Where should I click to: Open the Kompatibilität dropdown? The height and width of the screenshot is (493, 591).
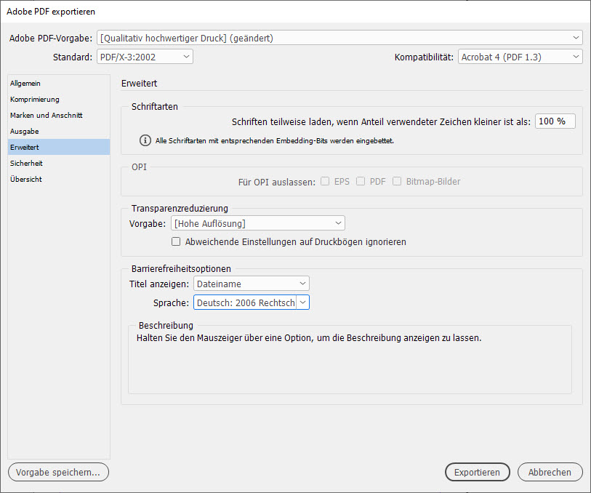coord(520,57)
